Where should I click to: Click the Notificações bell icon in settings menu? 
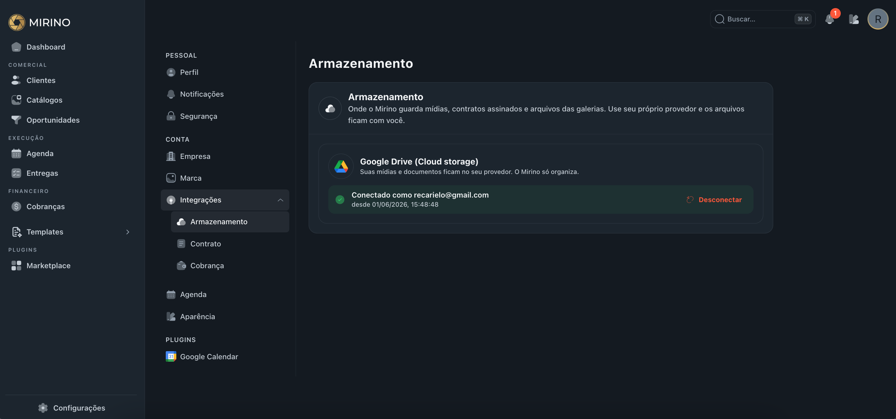tap(171, 94)
